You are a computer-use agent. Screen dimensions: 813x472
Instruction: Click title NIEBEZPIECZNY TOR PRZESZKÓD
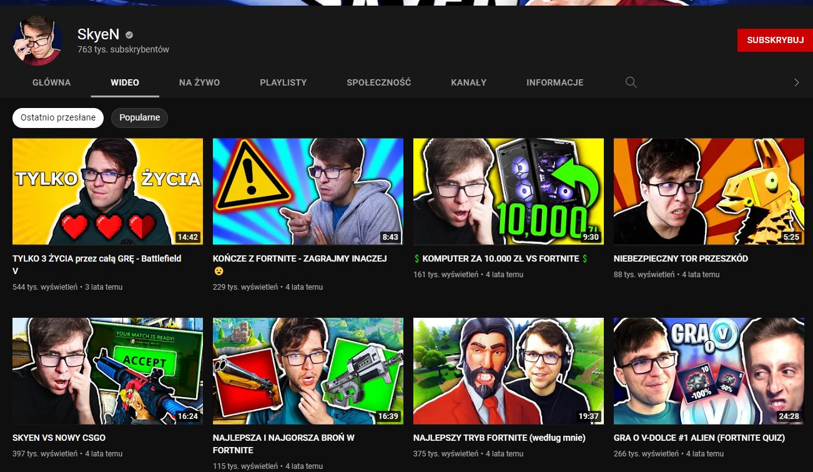(681, 258)
